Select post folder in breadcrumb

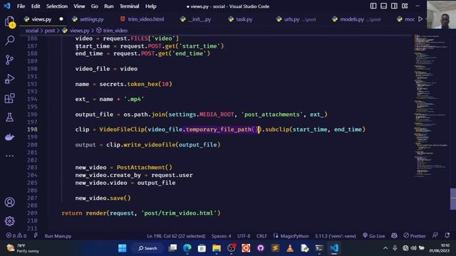50,31
